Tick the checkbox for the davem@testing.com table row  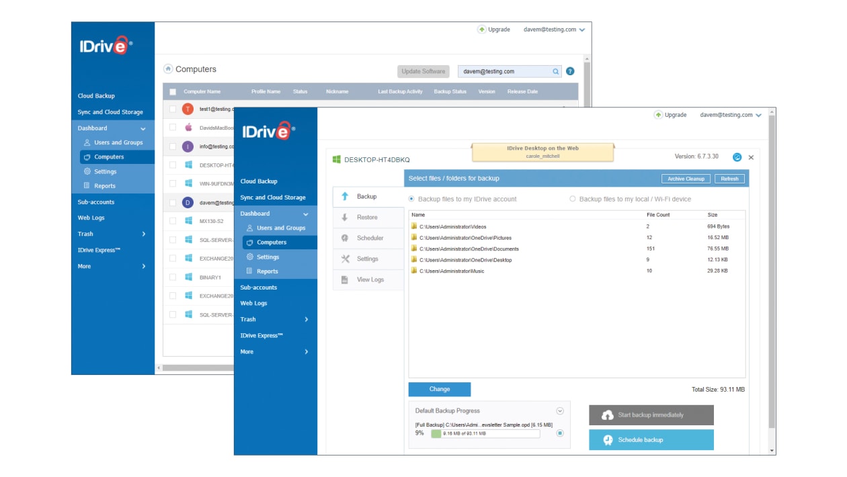173,202
